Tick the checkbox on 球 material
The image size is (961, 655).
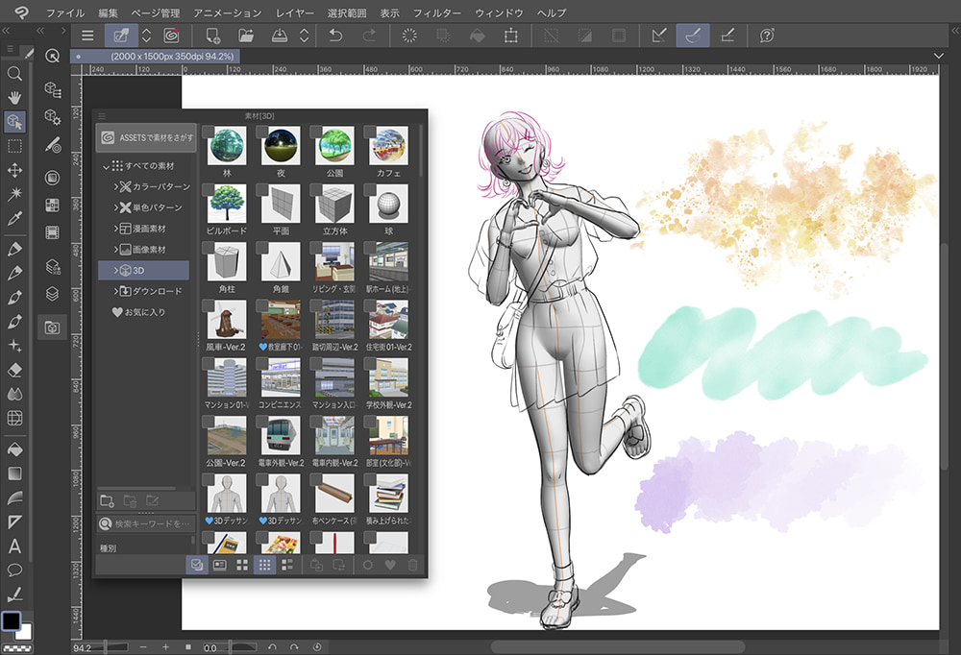click(x=372, y=191)
